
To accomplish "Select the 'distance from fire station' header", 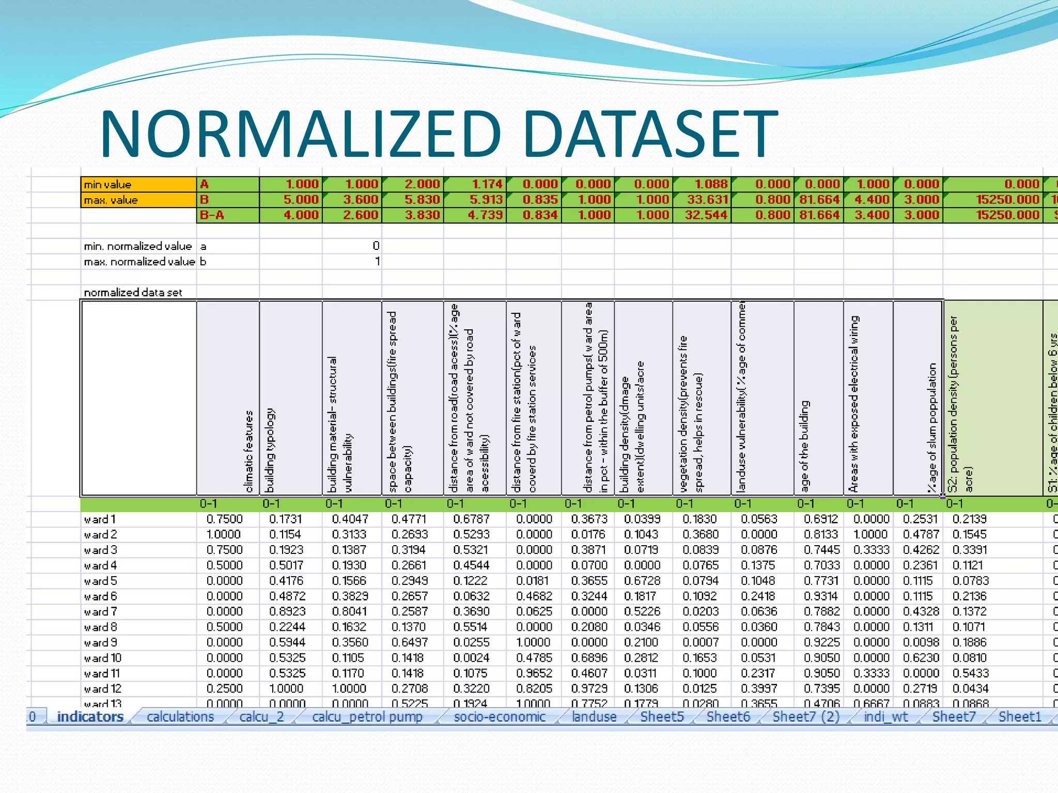I will [x=534, y=398].
